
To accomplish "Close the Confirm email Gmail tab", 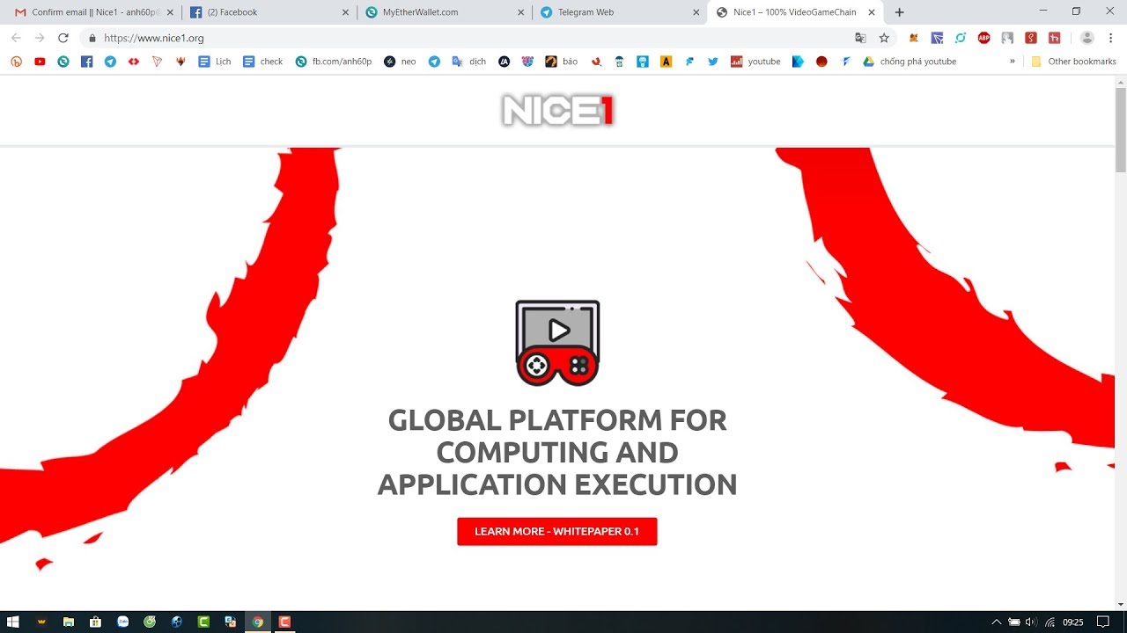I will click(x=171, y=12).
